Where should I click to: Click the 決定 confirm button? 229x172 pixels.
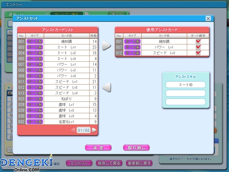[98, 148]
